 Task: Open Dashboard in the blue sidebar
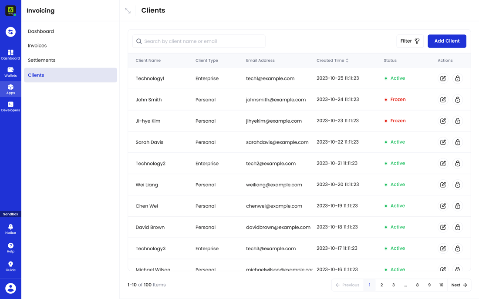[x=10, y=55]
